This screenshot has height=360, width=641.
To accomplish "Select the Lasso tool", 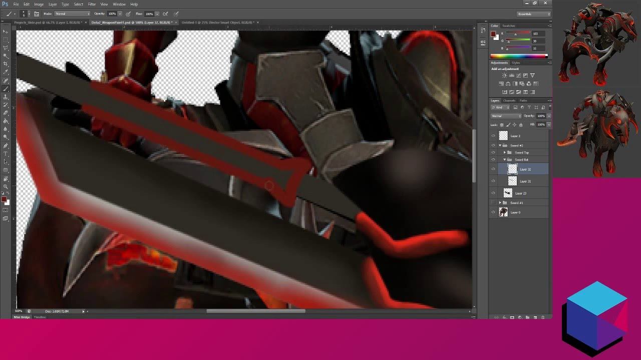I will [6, 47].
